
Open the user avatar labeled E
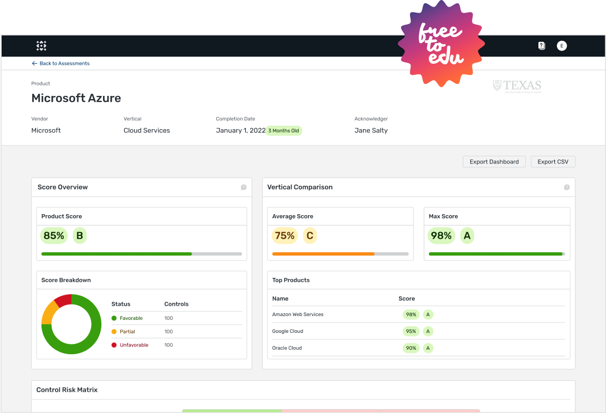tap(561, 46)
